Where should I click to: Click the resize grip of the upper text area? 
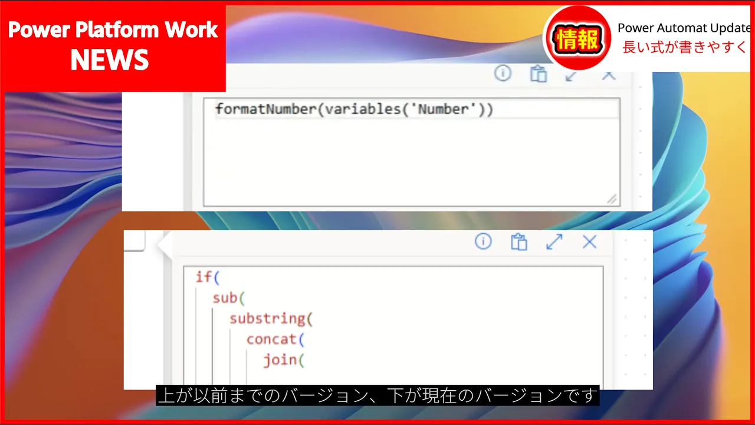[612, 199]
